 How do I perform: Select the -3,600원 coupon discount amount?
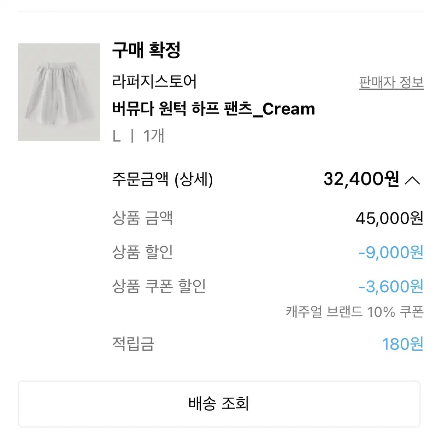pyautogui.click(x=391, y=286)
